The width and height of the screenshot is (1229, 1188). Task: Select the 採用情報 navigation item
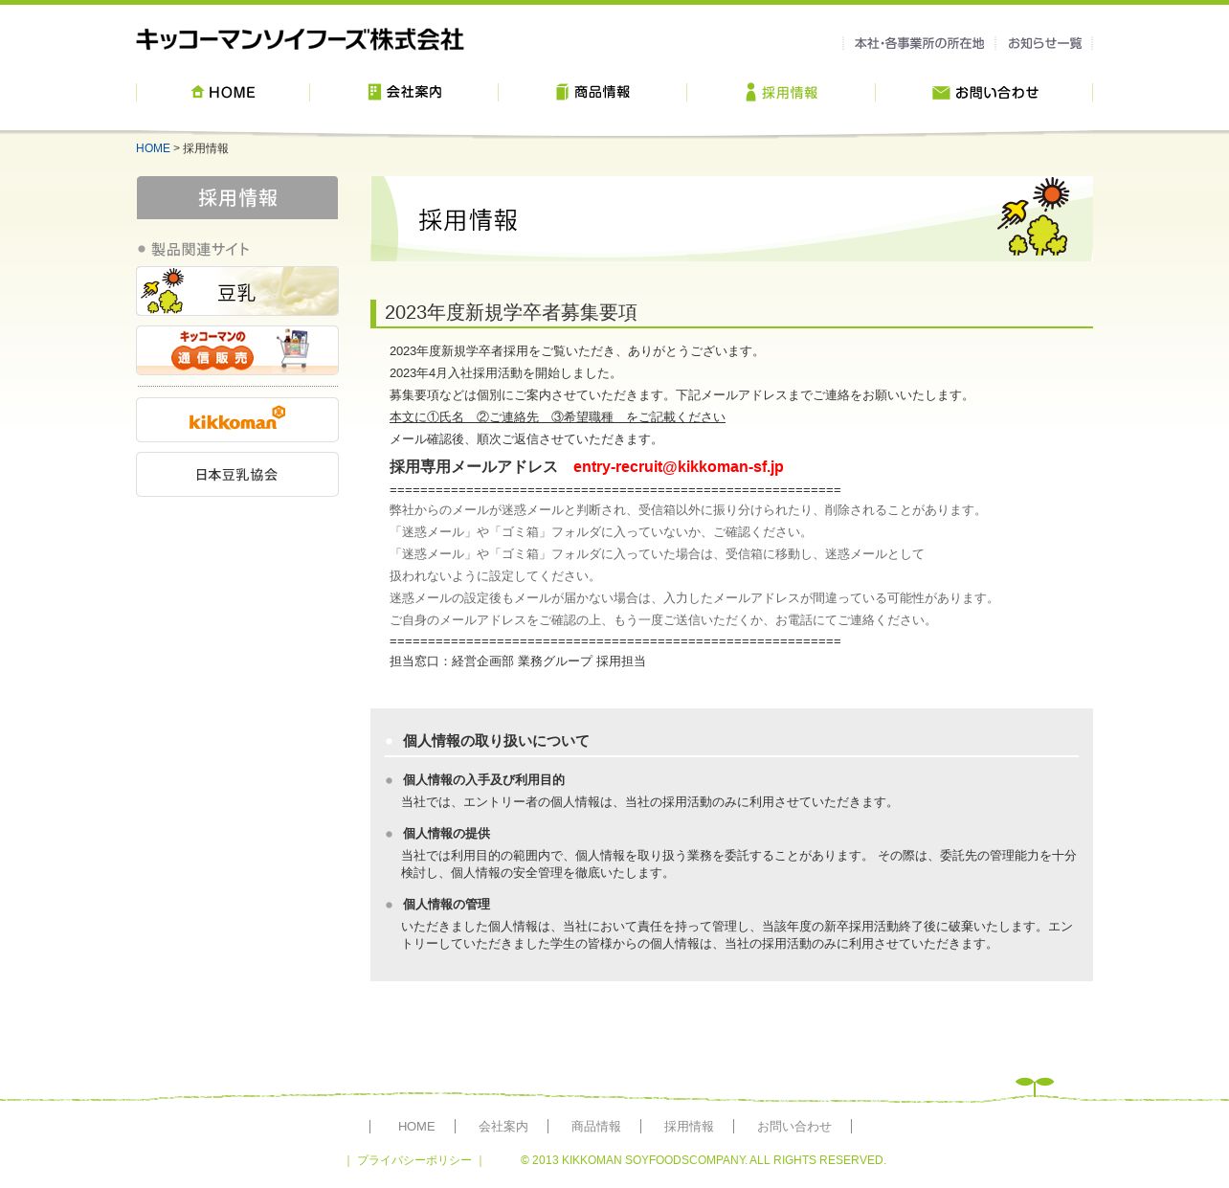point(781,92)
